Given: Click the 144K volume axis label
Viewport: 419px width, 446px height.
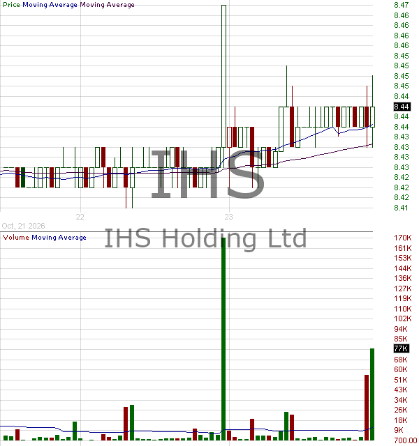Looking at the screenshot, I should pos(403,268).
